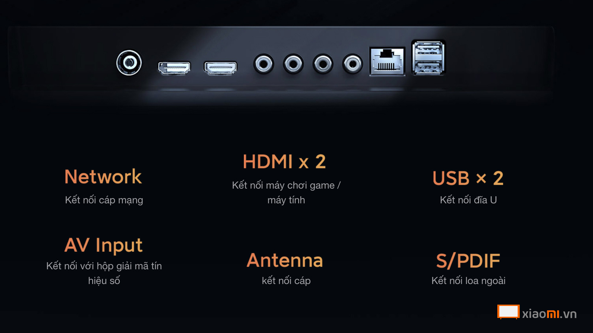Click the first RCA jack

264,64
